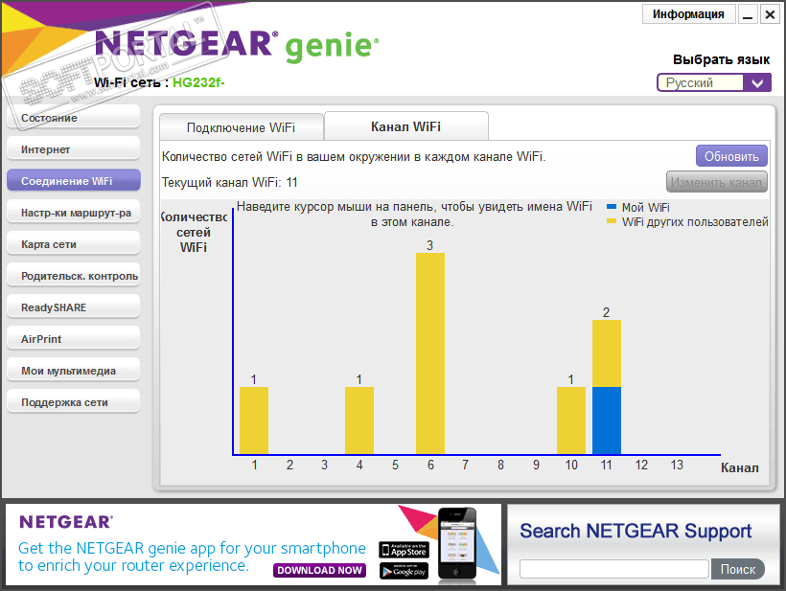
Task: Click the App Store badge
Action: (405, 550)
